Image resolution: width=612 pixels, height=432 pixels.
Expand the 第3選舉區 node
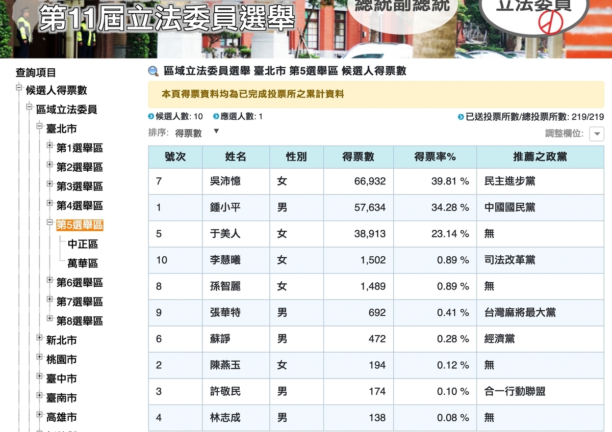tap(49, 184)
